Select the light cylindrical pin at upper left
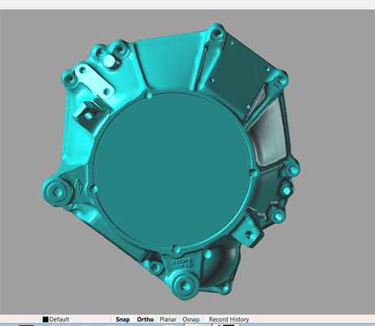375x326 pixels. [x=109, y=61]
